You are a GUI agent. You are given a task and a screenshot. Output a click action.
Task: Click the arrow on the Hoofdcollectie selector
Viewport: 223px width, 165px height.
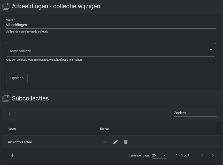211,50
